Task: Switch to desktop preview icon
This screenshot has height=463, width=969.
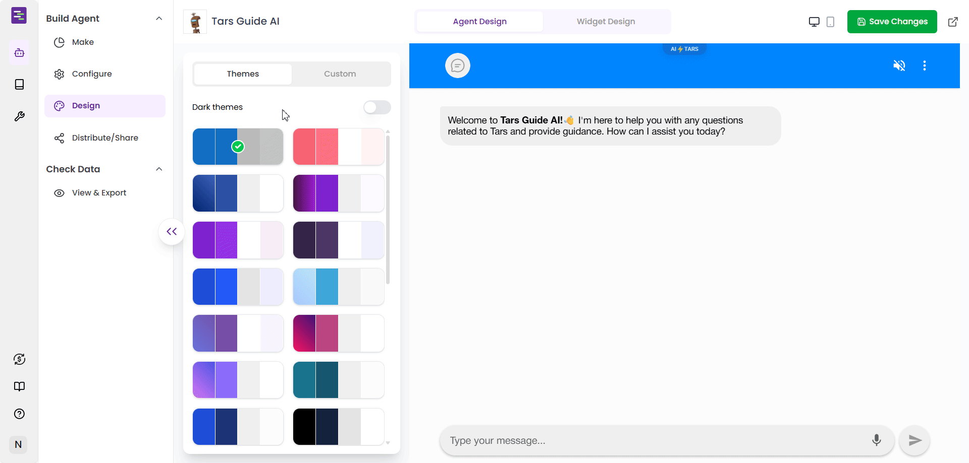Action: click(x=814, y=22)
